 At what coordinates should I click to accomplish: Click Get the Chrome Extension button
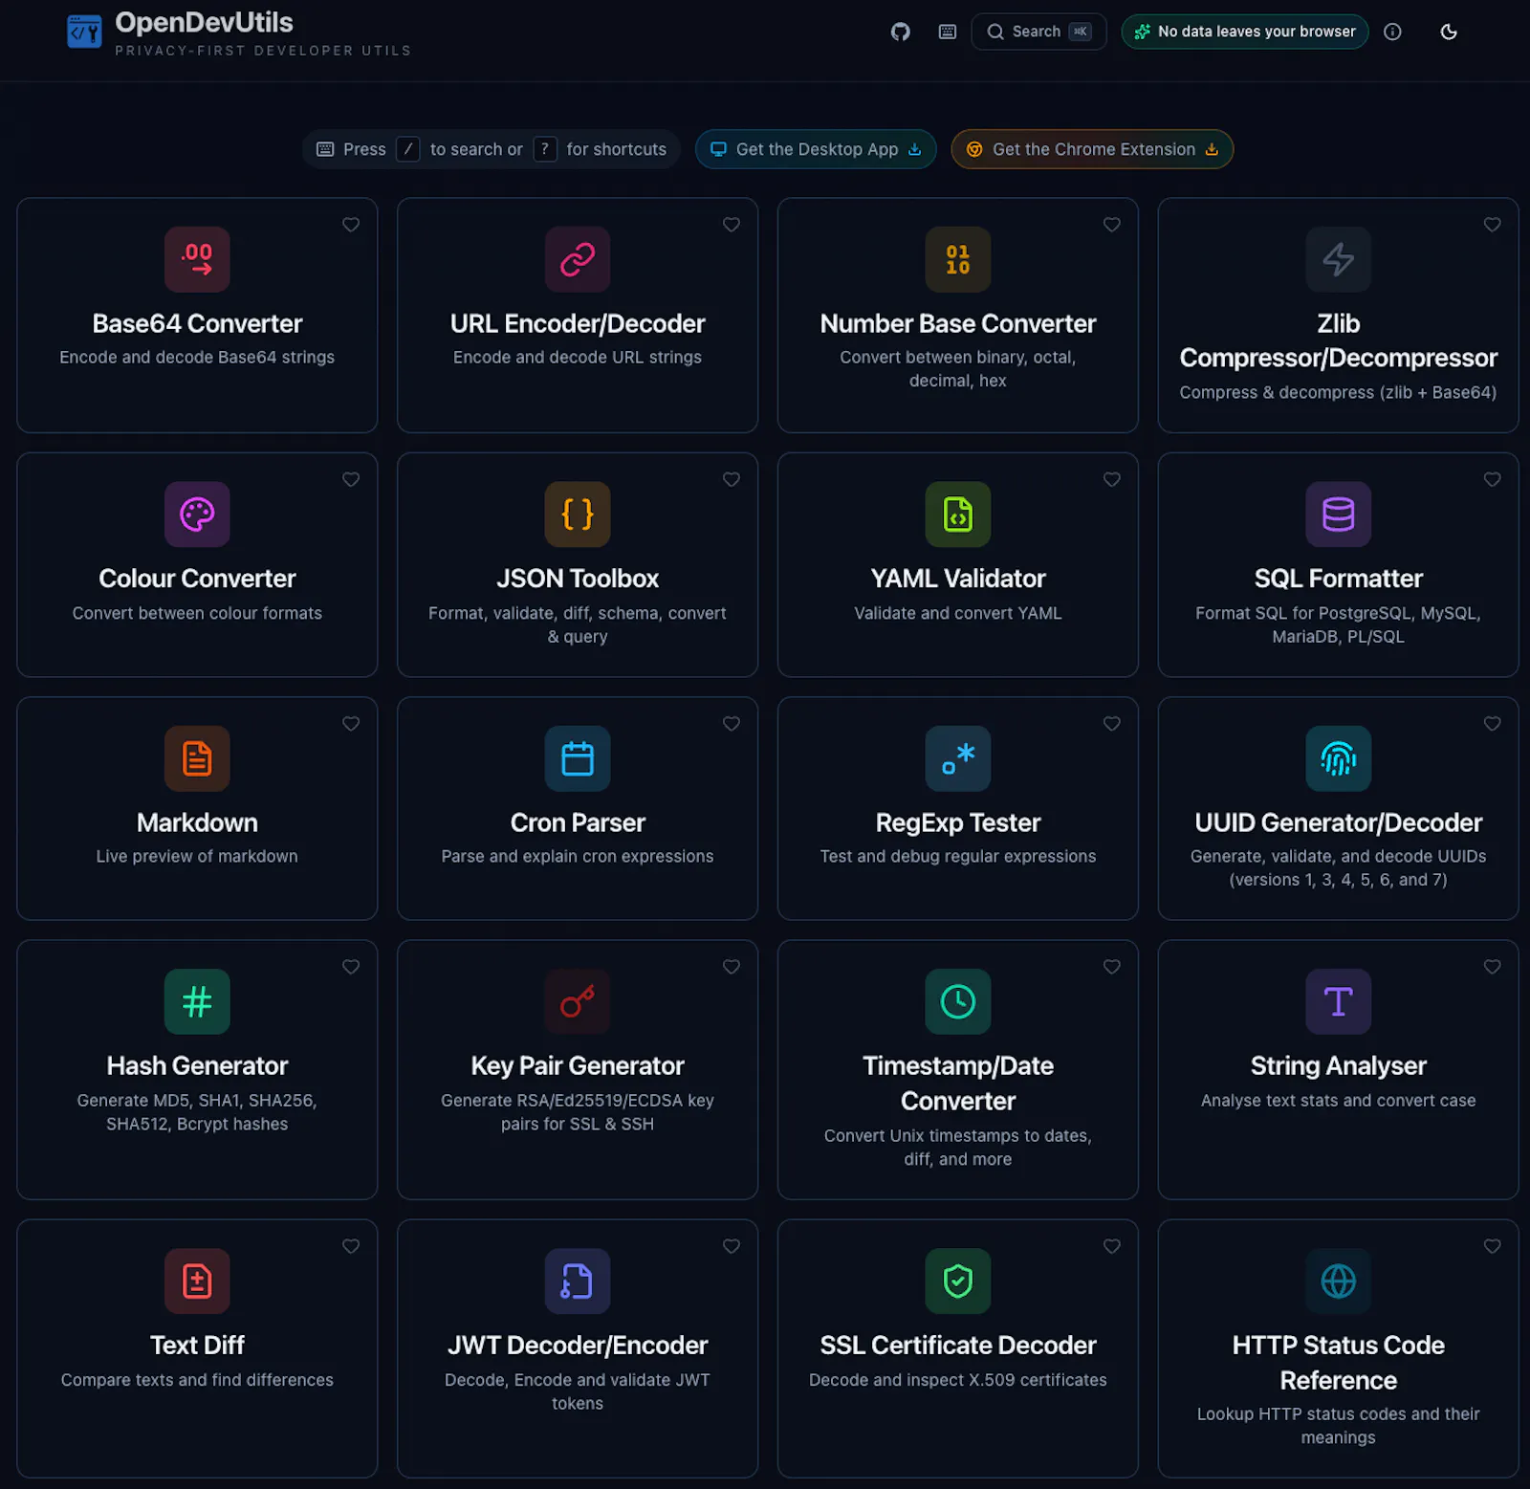(1092, 149)
